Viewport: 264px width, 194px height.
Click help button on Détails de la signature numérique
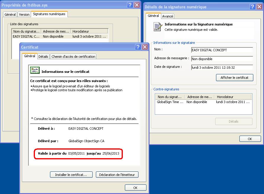[252, 7]
